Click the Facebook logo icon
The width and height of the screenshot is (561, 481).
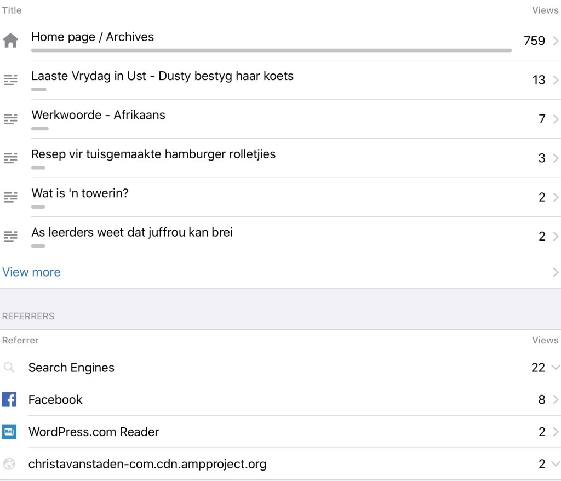(x=9, y=399)
